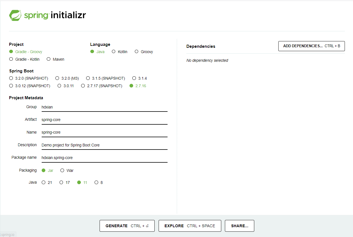This screenshot has height=237, width=353.
Task: Click into the Artifact input field
Action: [x=104, y=120]
